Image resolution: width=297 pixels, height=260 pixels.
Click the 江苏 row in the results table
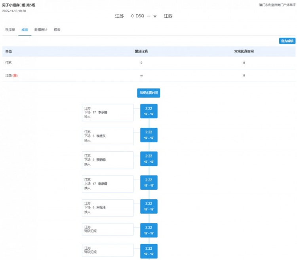click(x=148, y=63)
